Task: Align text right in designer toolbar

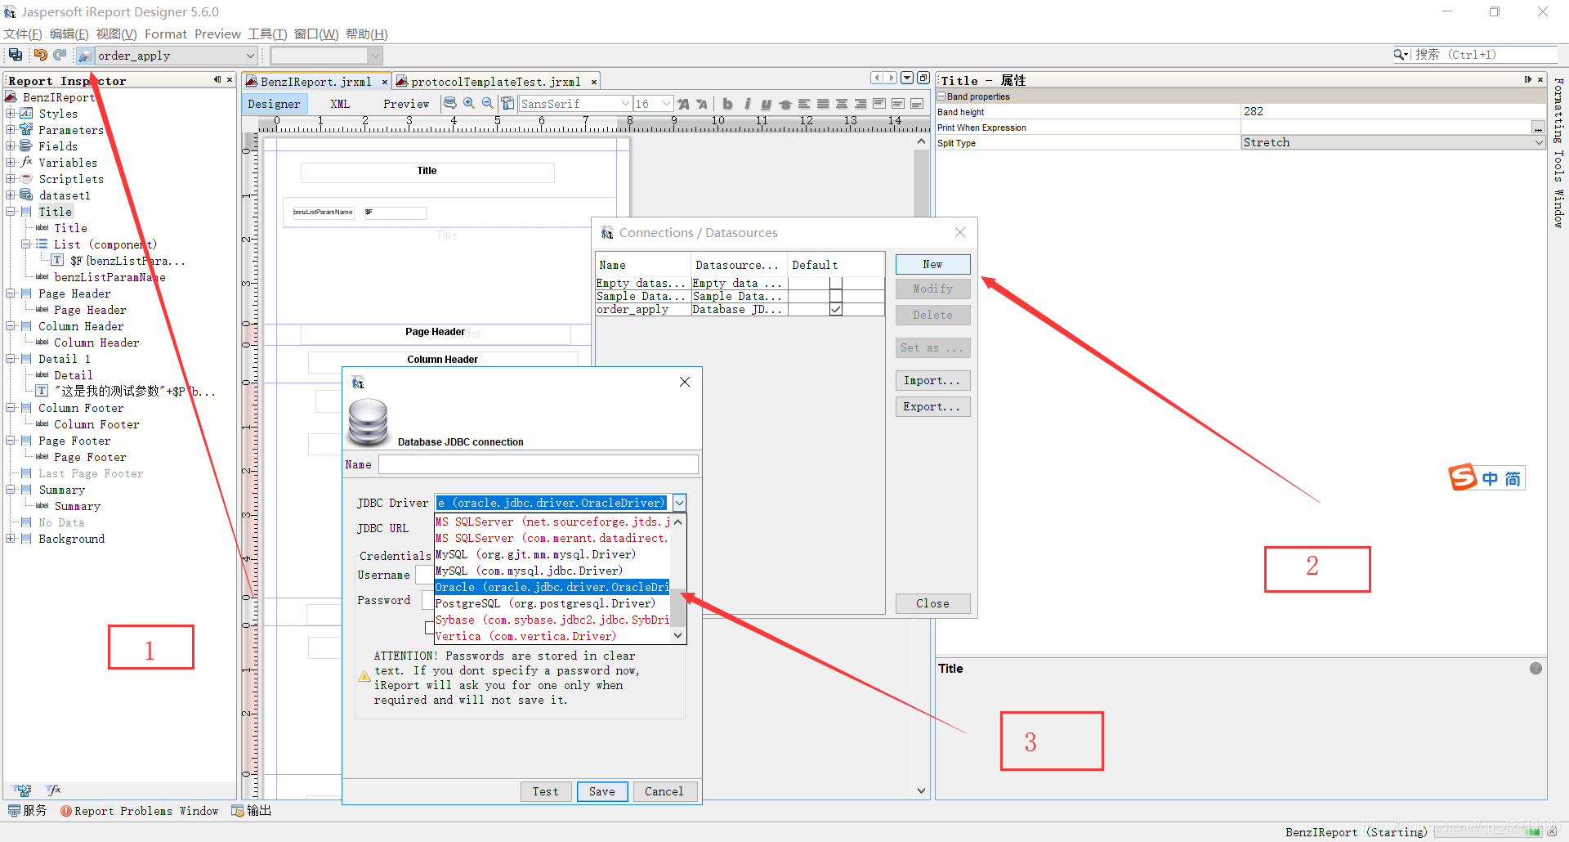Action: pos(860,104)
